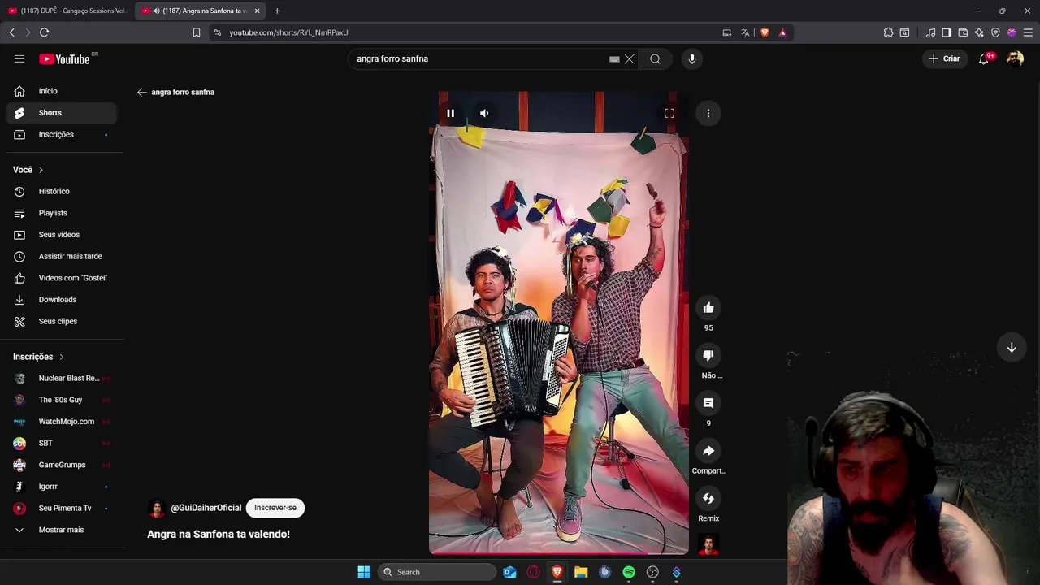Viewport: 1040px width, 585px height.
Task: Open the on-screen keyboard icon in search
Action: tap(614, 58)
